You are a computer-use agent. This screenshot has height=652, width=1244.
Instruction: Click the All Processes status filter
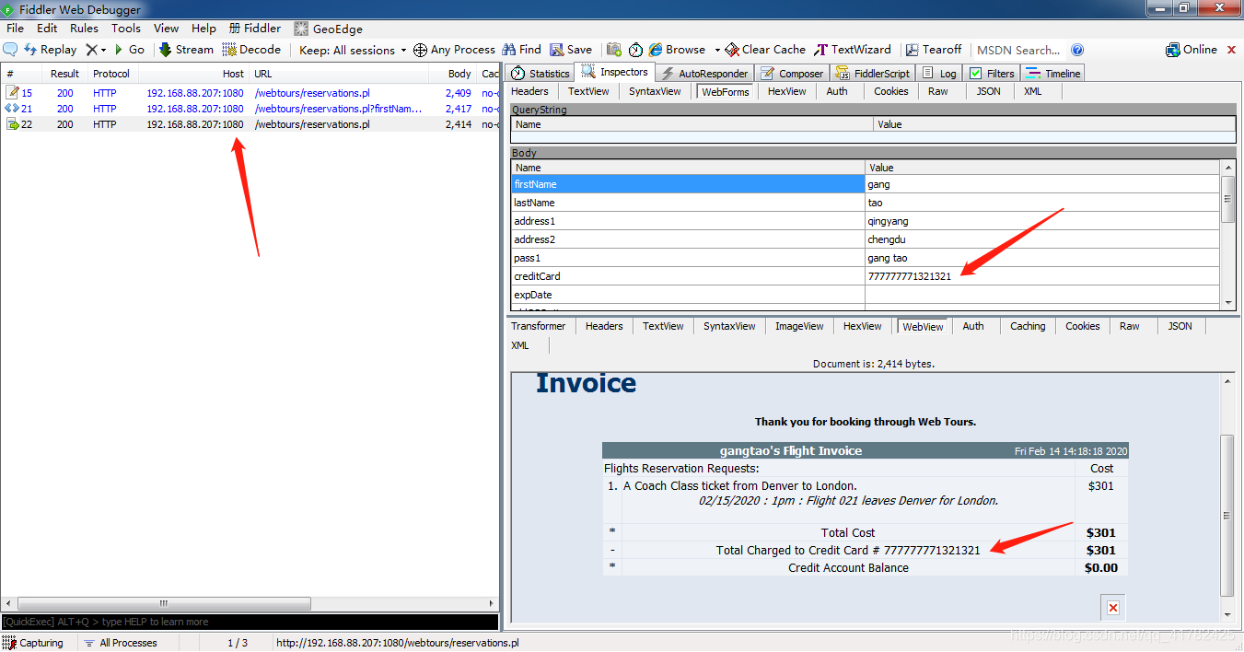click(x=120, y=643)
